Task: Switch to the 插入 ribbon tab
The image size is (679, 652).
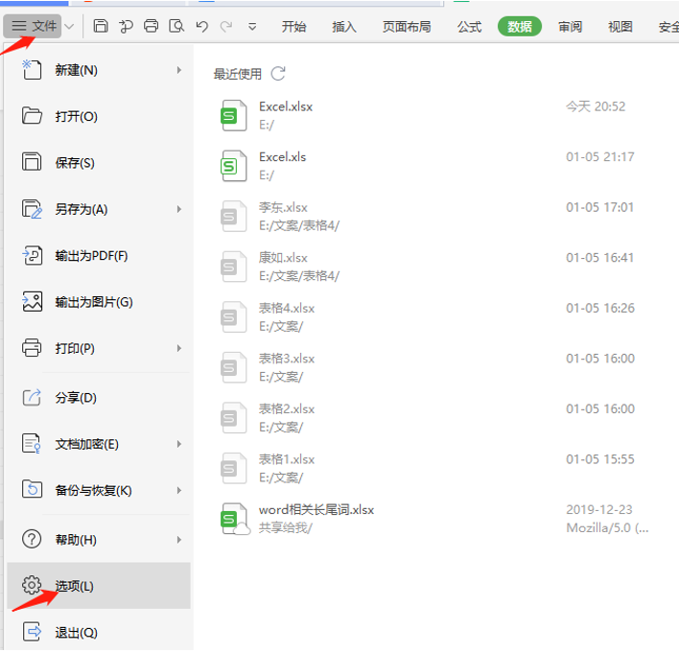Action: tap(344, 27)
